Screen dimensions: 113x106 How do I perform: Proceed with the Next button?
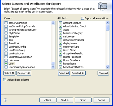[x=65, y=100]
